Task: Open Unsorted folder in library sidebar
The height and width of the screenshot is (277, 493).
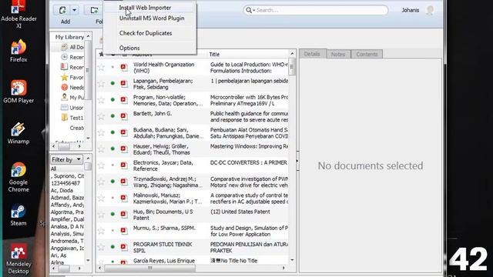Action: [x=72, y=108]
